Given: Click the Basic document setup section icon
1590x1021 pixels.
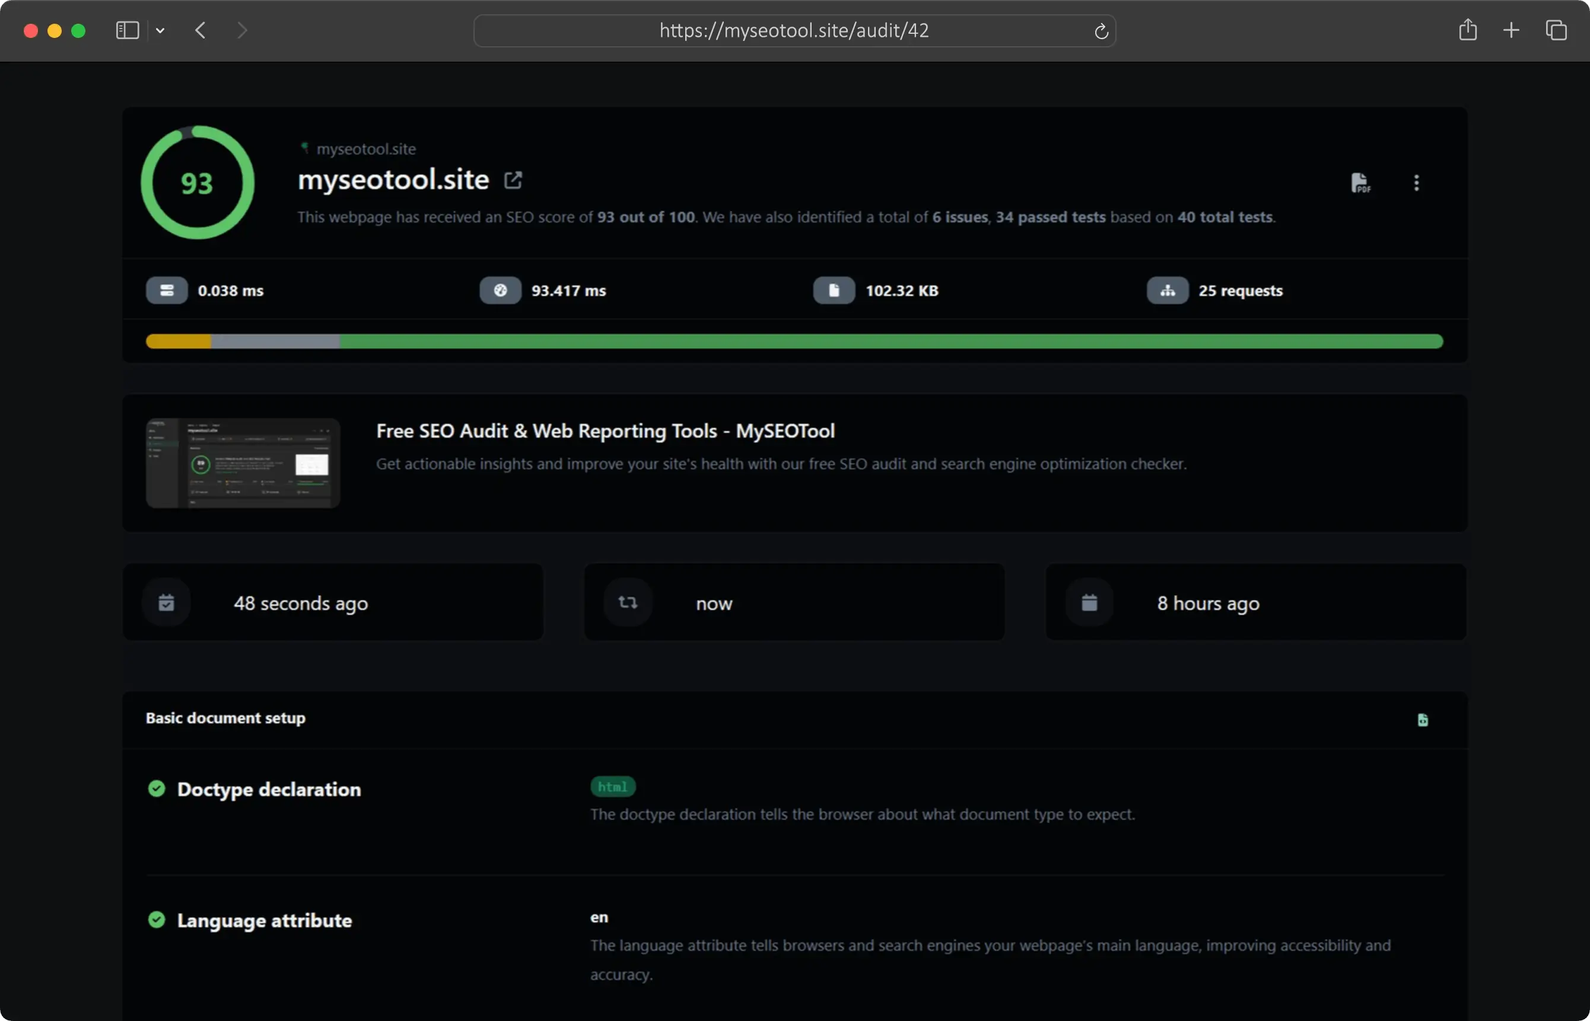Looking at the screenshot, I should pos(1423,719).
